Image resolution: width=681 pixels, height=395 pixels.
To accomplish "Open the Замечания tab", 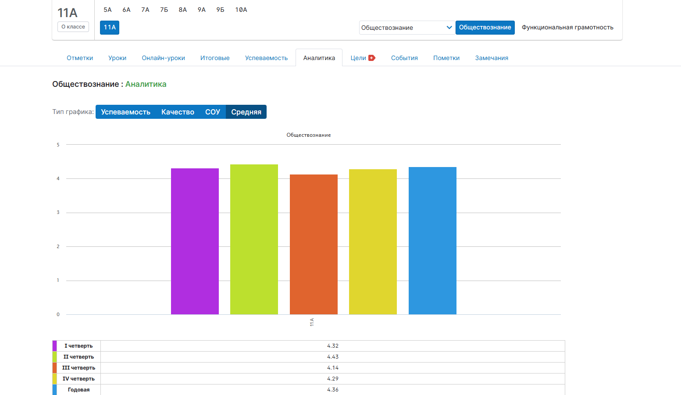I will coord(492,58).
